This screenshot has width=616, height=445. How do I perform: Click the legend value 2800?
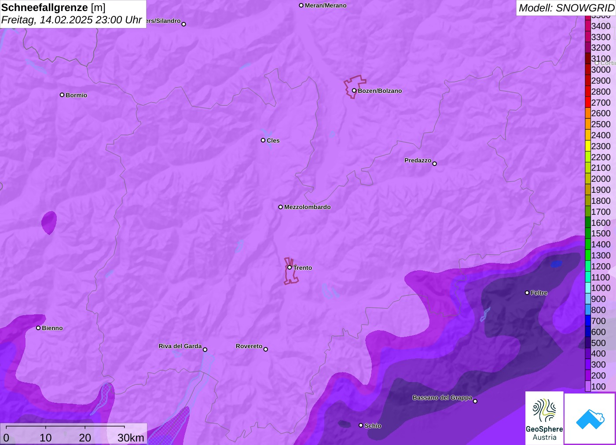pyautogui.click(x=601, y=92)
